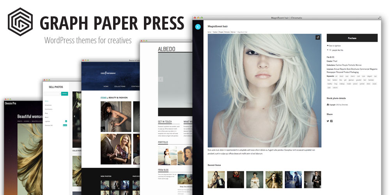The width and height of the screenshot is (390, 195).
Task: Click the teal ITEMS link above Beauty & Fashion
Action: (103, 98)
